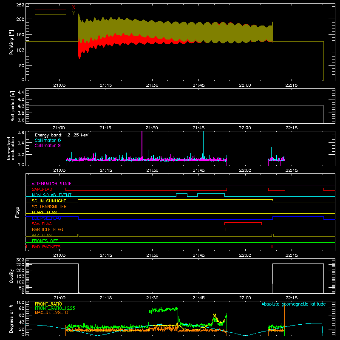340x340 pixels.
Task: Select the olive Y legend line sample
Action: pyautogui.click(x=51, y=14)
